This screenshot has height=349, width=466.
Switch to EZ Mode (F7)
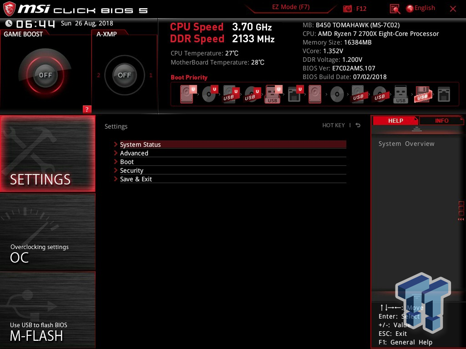291,7
